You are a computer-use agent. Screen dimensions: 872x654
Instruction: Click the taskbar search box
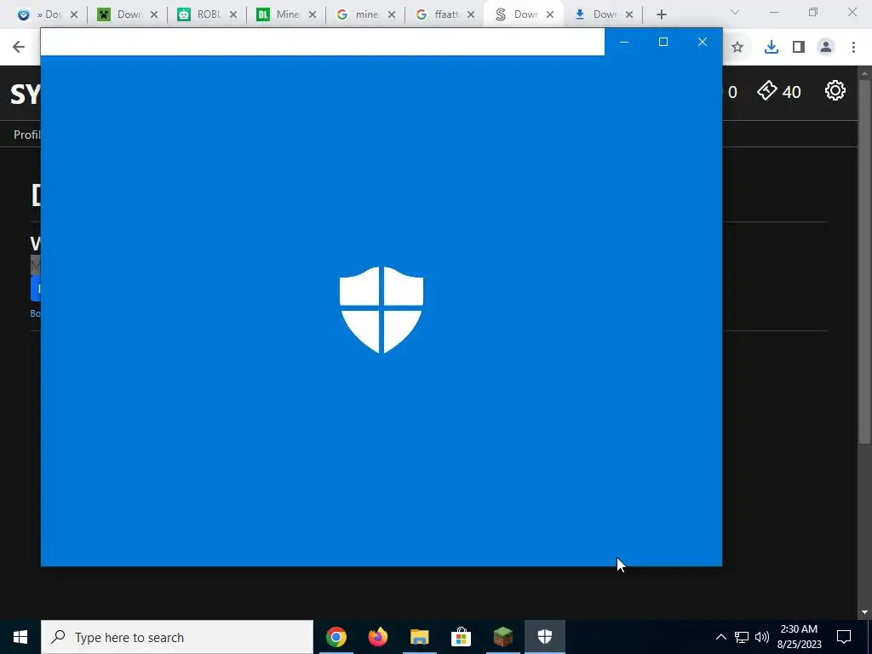tap(177, 637)
